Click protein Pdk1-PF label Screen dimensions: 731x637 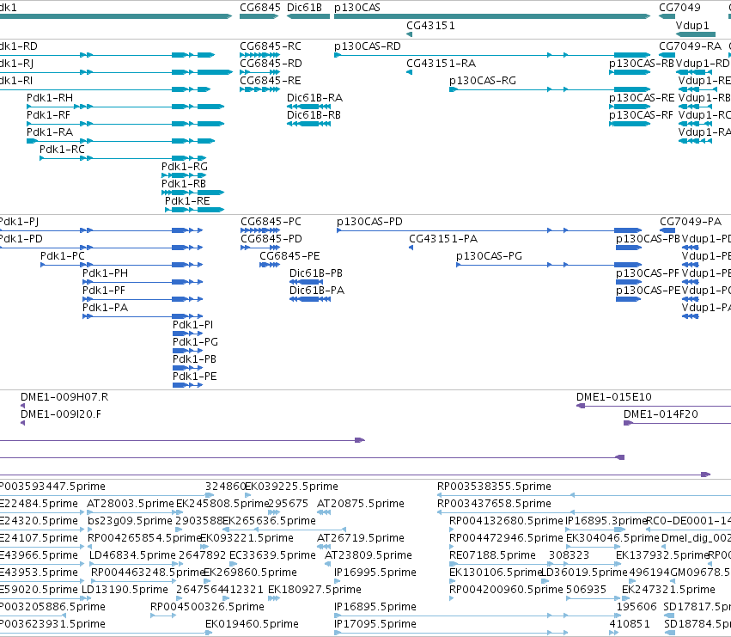tap(104, 291)
